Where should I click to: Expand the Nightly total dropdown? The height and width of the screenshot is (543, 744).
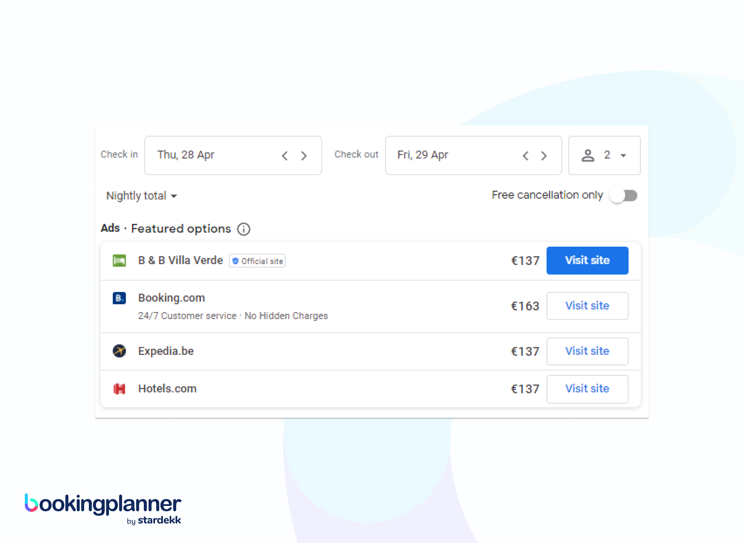(142, 196)
